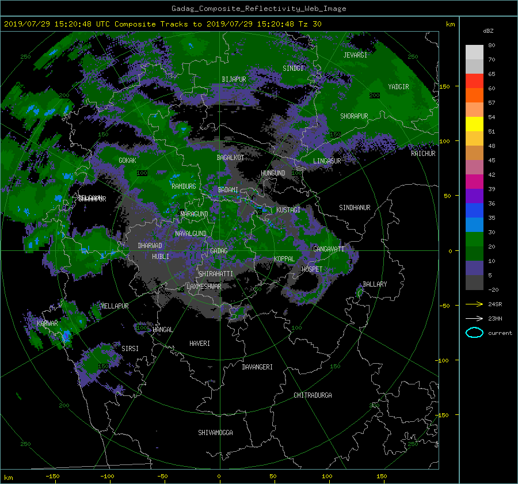Click the YELLAPUR city label
The width and height of the screenshot is (518, 484).
pyautogui.click(x=115, y=306)
